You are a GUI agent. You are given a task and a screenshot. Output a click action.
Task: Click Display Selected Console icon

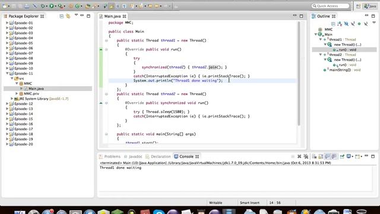click(x=349, y=156)
